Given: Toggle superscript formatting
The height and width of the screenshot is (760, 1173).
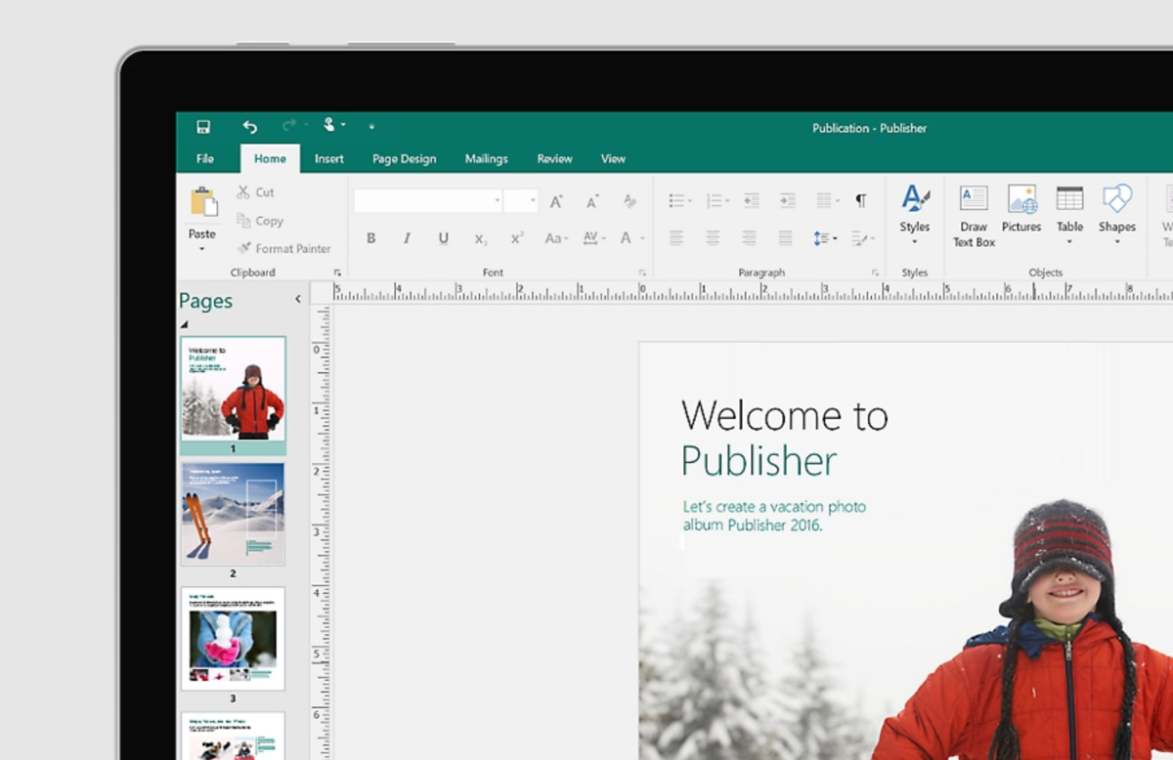Looking at the screenshot, I should (x=517, y=237).
